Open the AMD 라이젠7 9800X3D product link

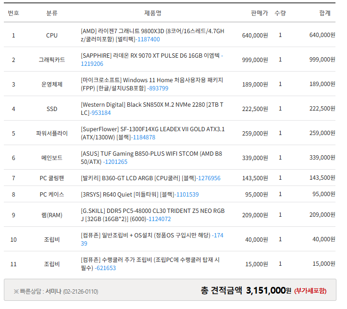(x=152, y=35)
